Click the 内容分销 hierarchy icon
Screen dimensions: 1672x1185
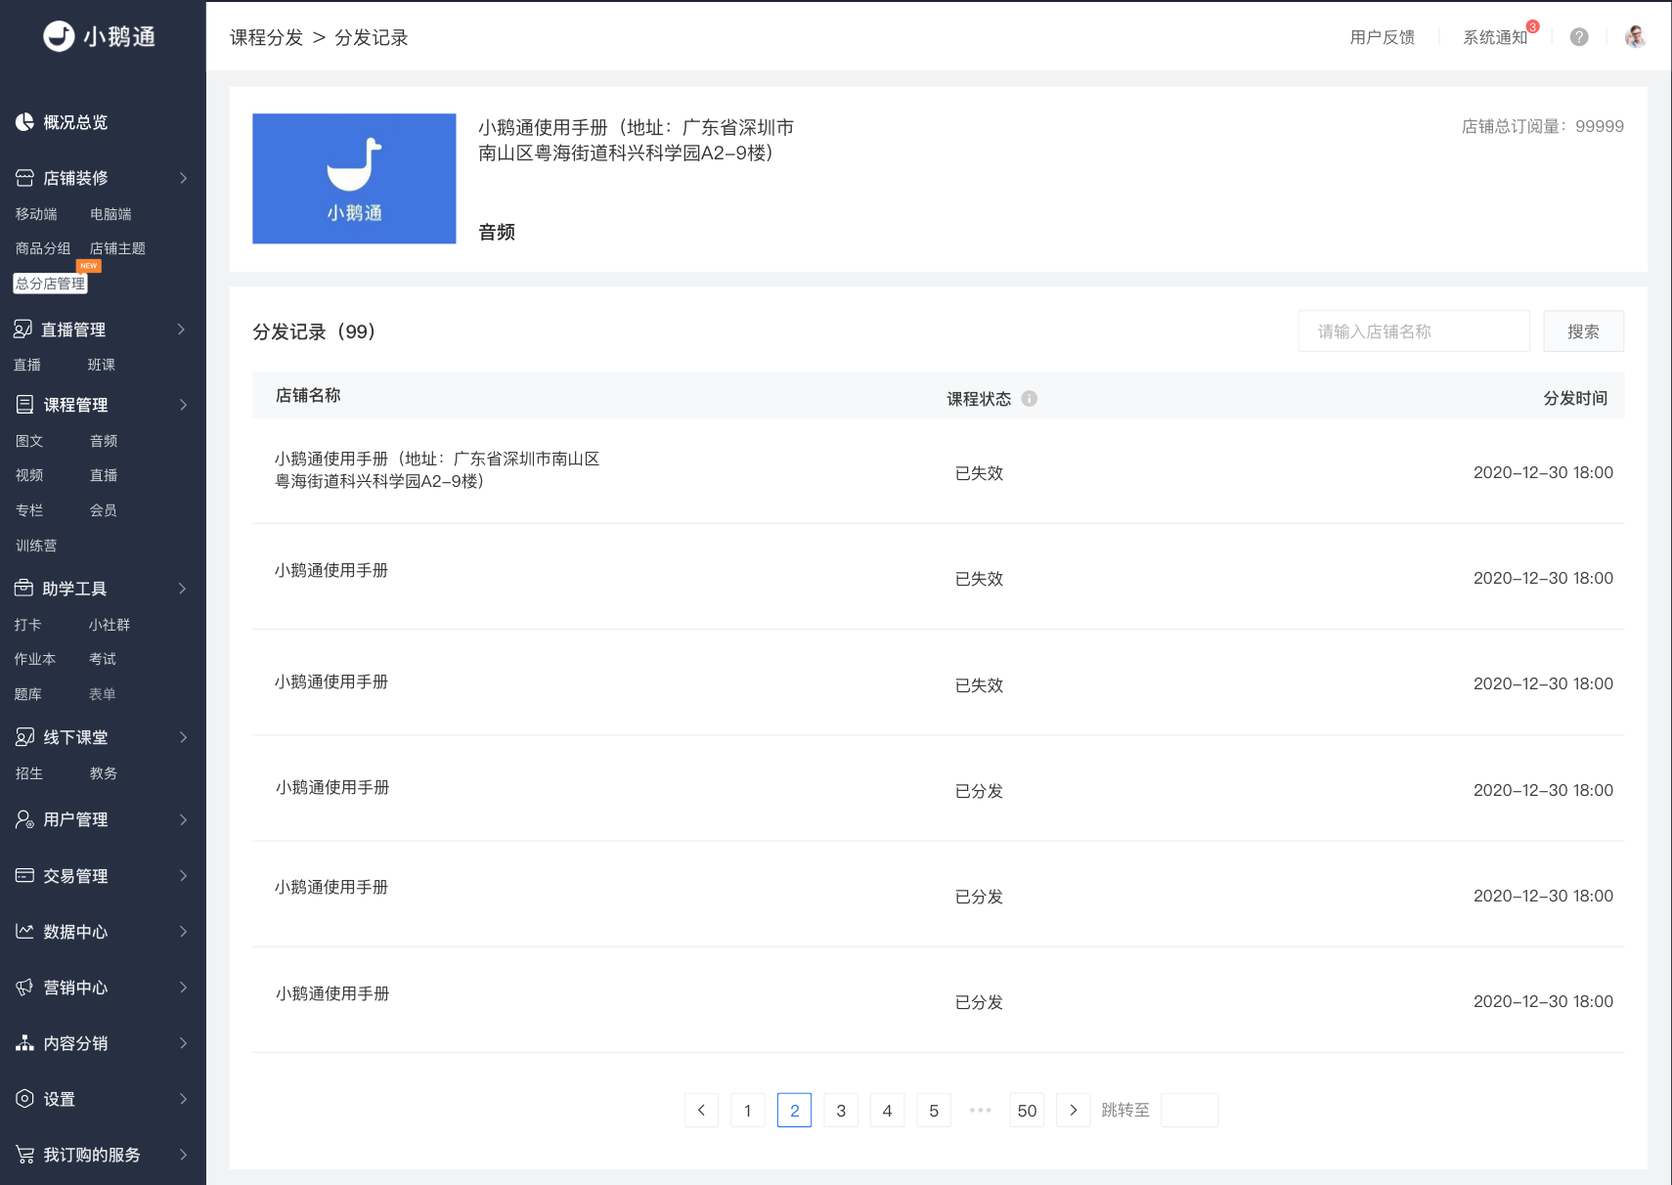[24, 1043]
